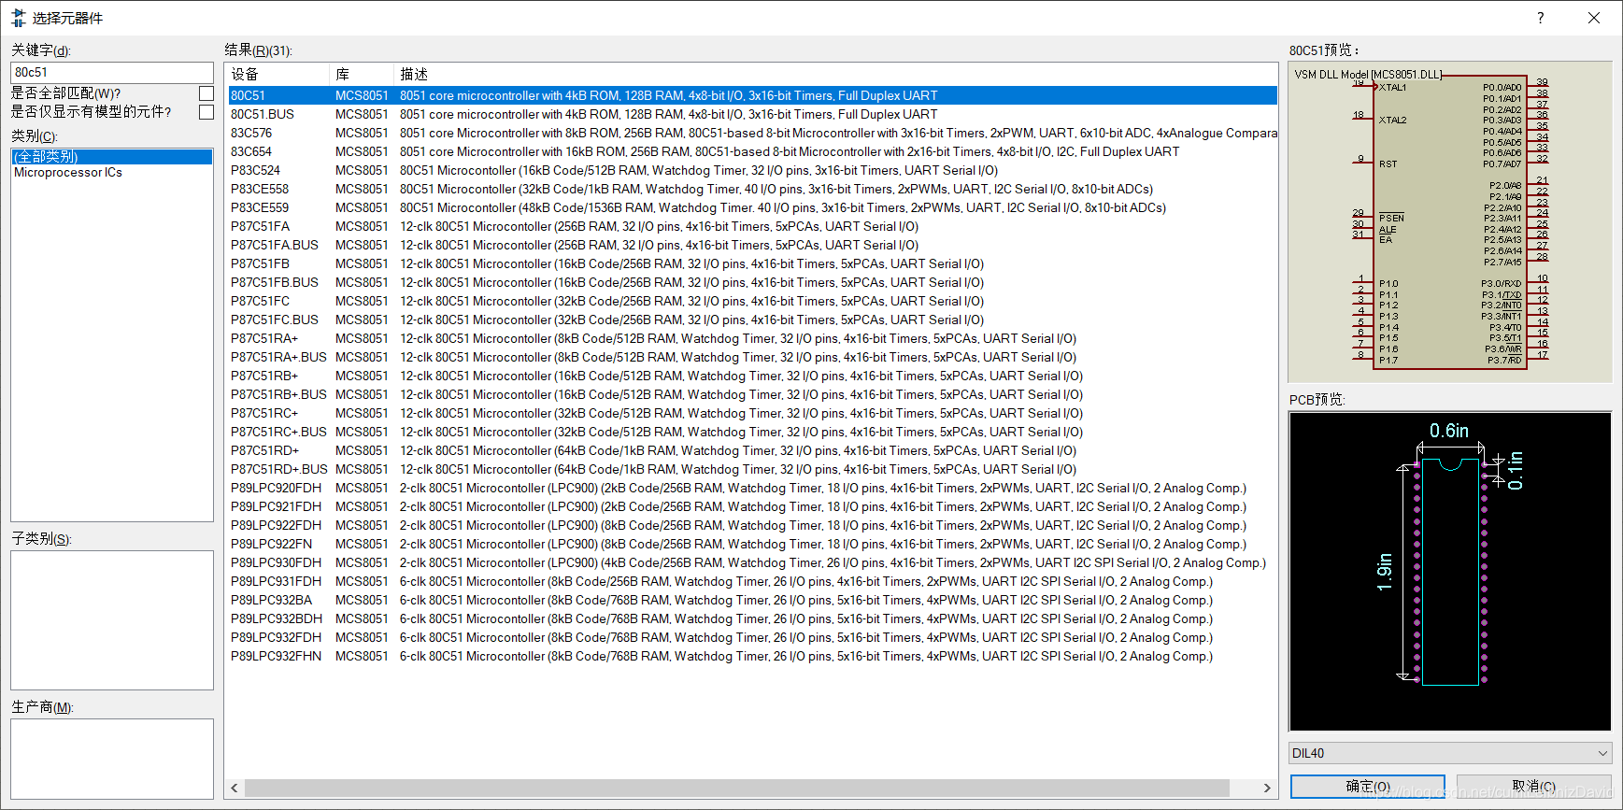This screenshot has width=1623, height=810.
Task: Select the P89LPC932BDH device row
Action: (x=752, y=618)
